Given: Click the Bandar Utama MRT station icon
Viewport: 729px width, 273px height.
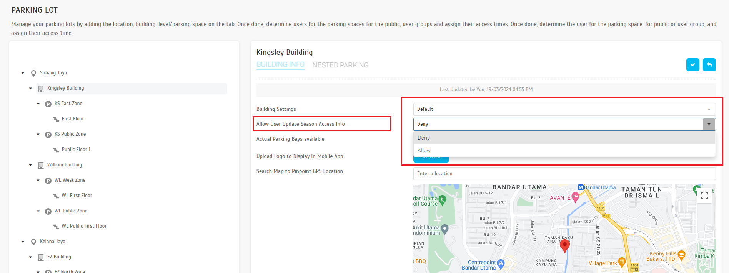Looking at the screenshot, I should [x=581, y=187].
